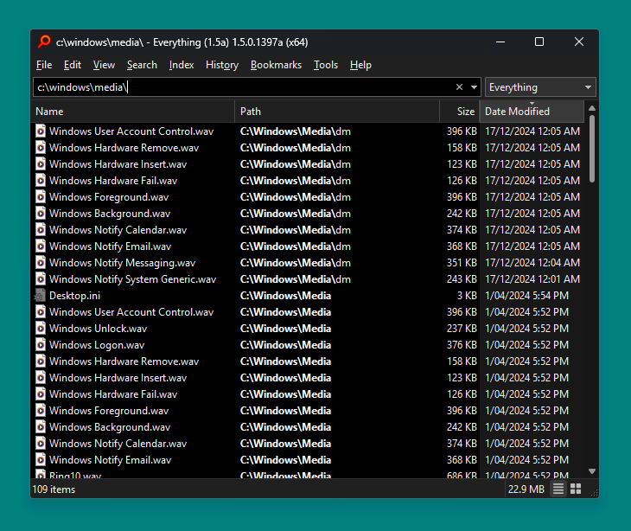
Task: Clear the search box with X icon
Action: [459, 87]
